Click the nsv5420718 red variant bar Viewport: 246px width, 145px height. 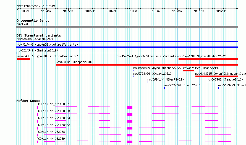tap(208, 59)
